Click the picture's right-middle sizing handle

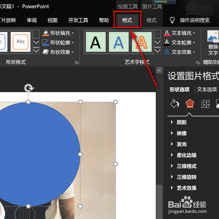(116, 164)
